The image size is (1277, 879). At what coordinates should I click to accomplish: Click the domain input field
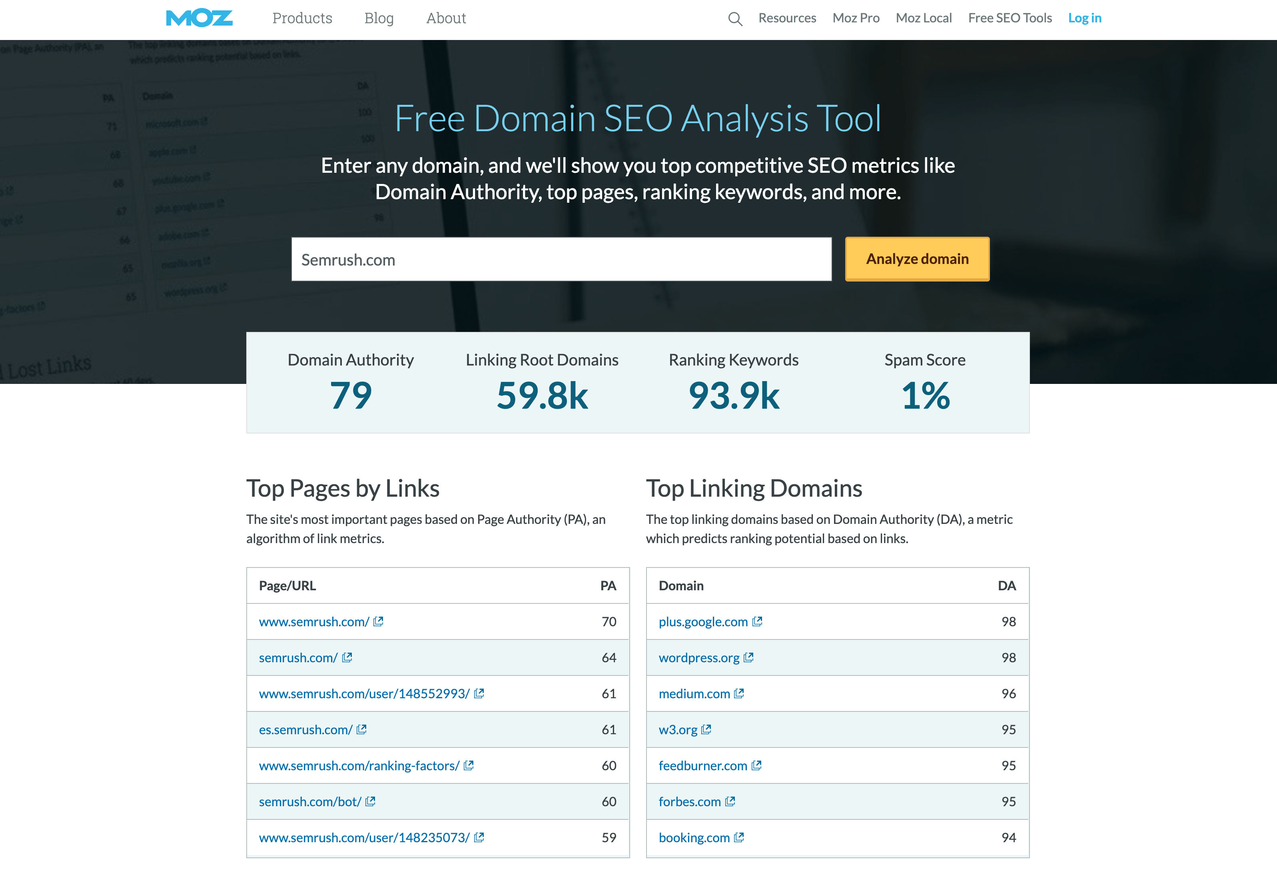[x=560, y=259]
